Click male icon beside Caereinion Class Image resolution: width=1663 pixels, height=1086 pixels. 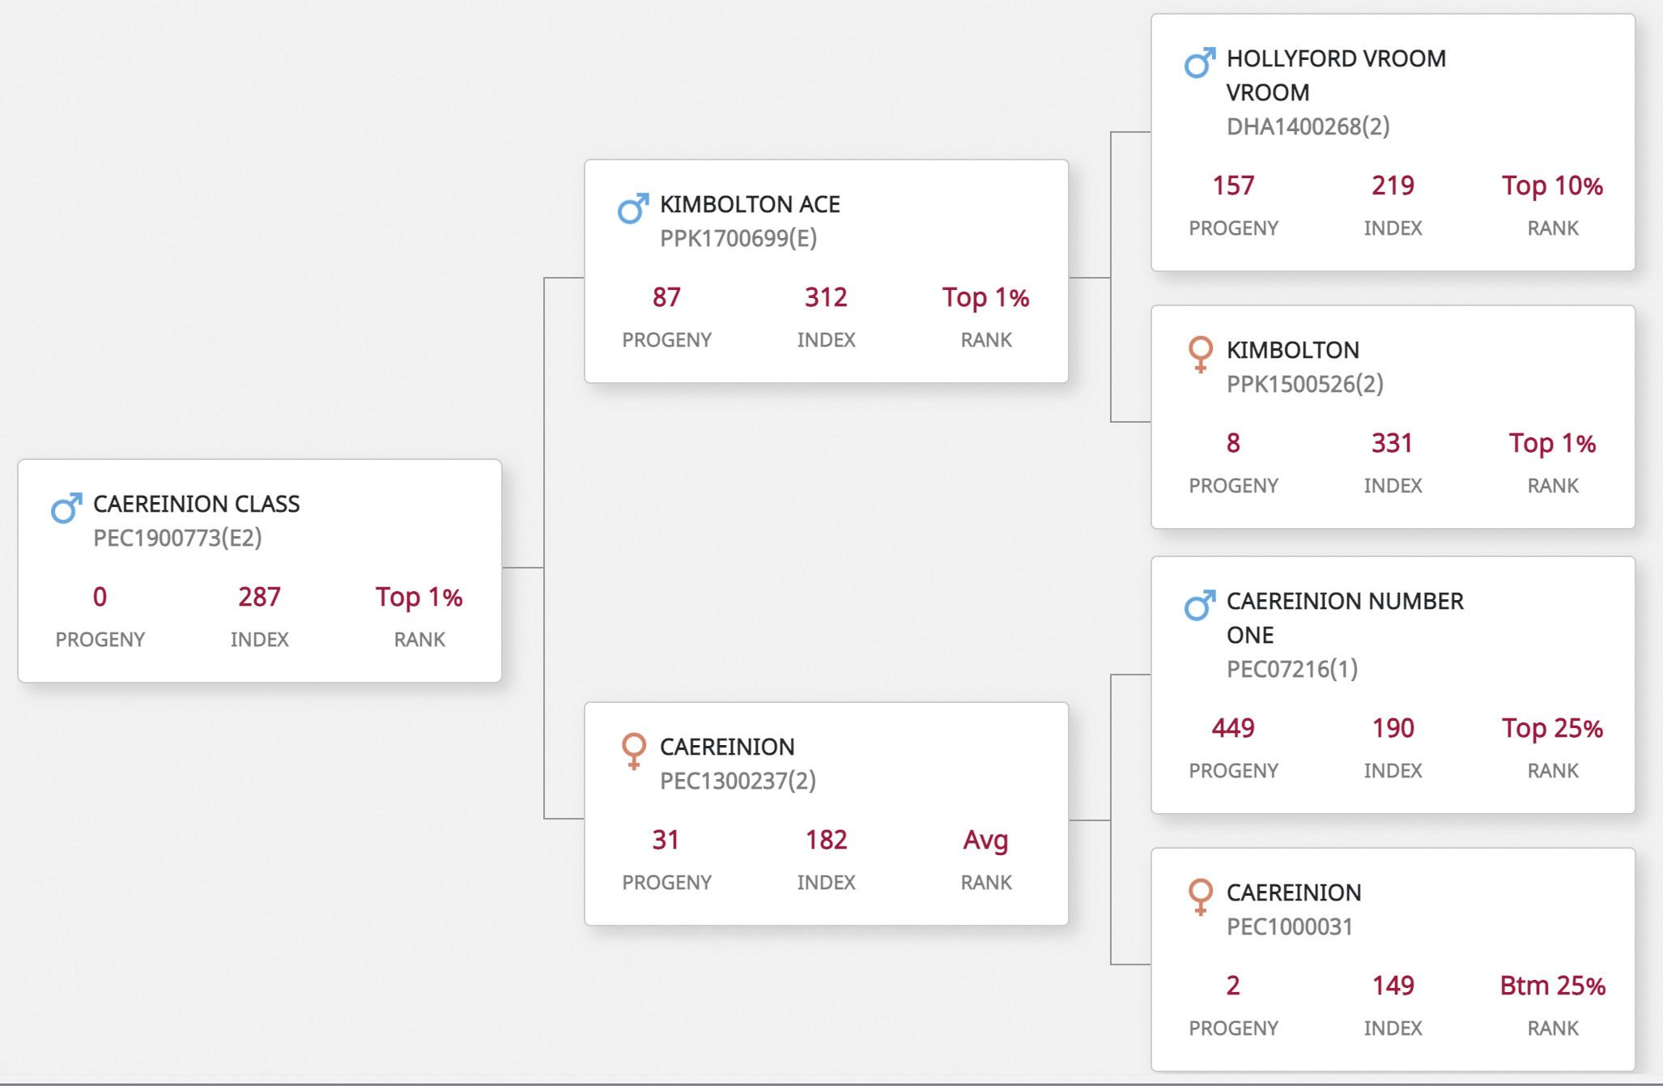[x=66, y=508]
